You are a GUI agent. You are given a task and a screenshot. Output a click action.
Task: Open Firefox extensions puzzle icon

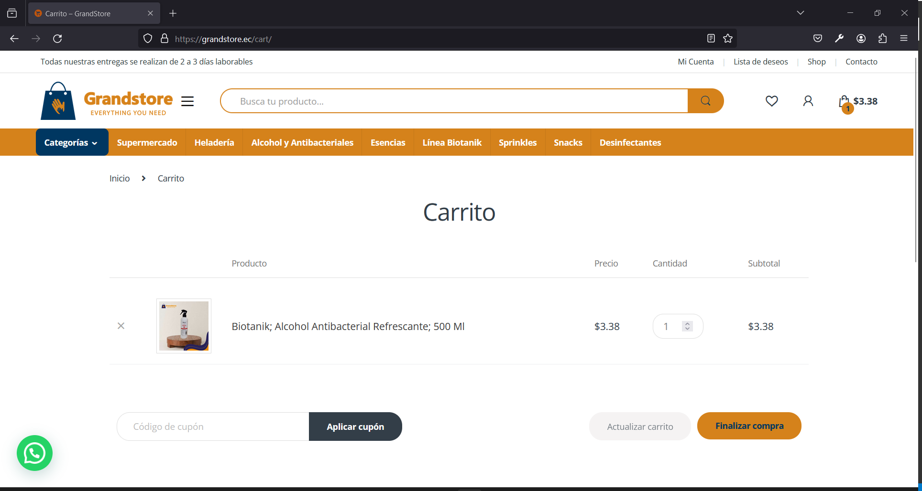[882, 39]
